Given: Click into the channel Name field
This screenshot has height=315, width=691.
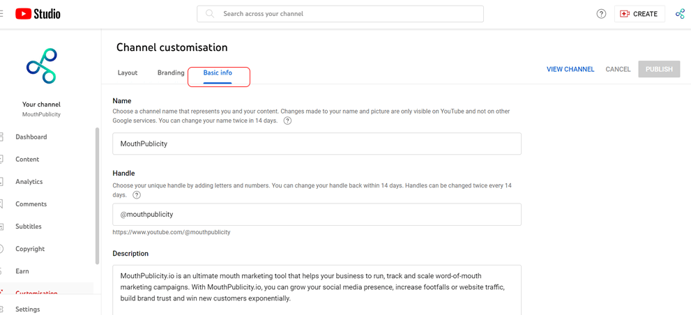Looking at the screenshot, I should [317, 144].
